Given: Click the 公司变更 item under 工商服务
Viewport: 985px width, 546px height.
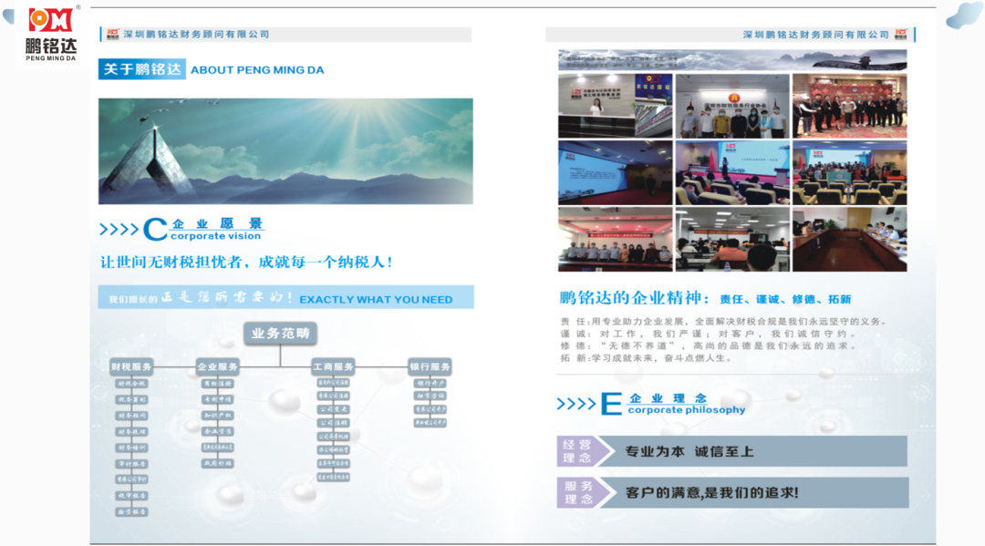Looking at the screenshot, I should pyautogui.click(x=333, y=409).
